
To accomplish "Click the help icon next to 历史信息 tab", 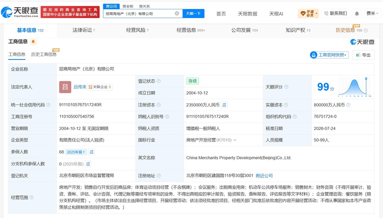I will tap(365, 30).
